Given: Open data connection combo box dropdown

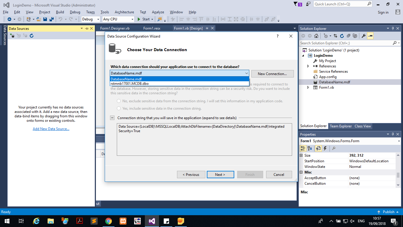Looking at the screenshot, I should (x=246, y=73).
